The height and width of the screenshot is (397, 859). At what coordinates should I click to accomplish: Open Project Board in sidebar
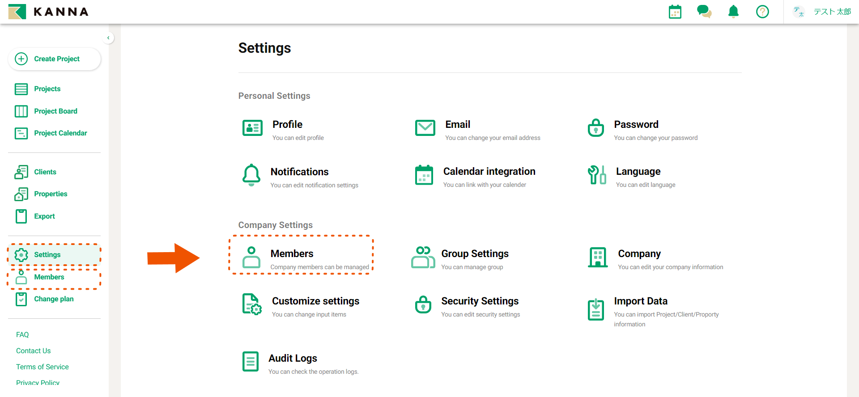pos(55,111)
